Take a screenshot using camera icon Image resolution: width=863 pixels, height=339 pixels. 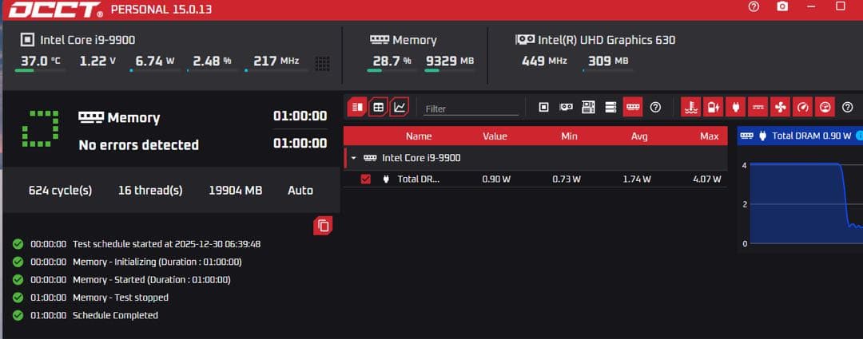coord(782,6)
